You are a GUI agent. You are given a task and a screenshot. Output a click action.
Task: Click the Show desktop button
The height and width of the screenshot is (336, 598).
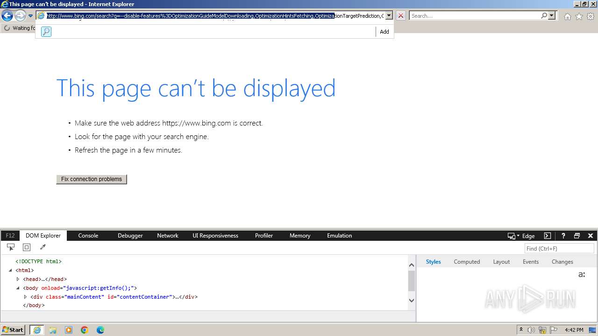pyautogui.click(x=592, y=330)
